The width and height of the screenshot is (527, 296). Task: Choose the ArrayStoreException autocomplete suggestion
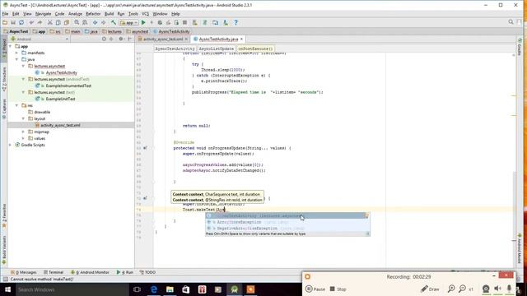[x=287, y=222]
